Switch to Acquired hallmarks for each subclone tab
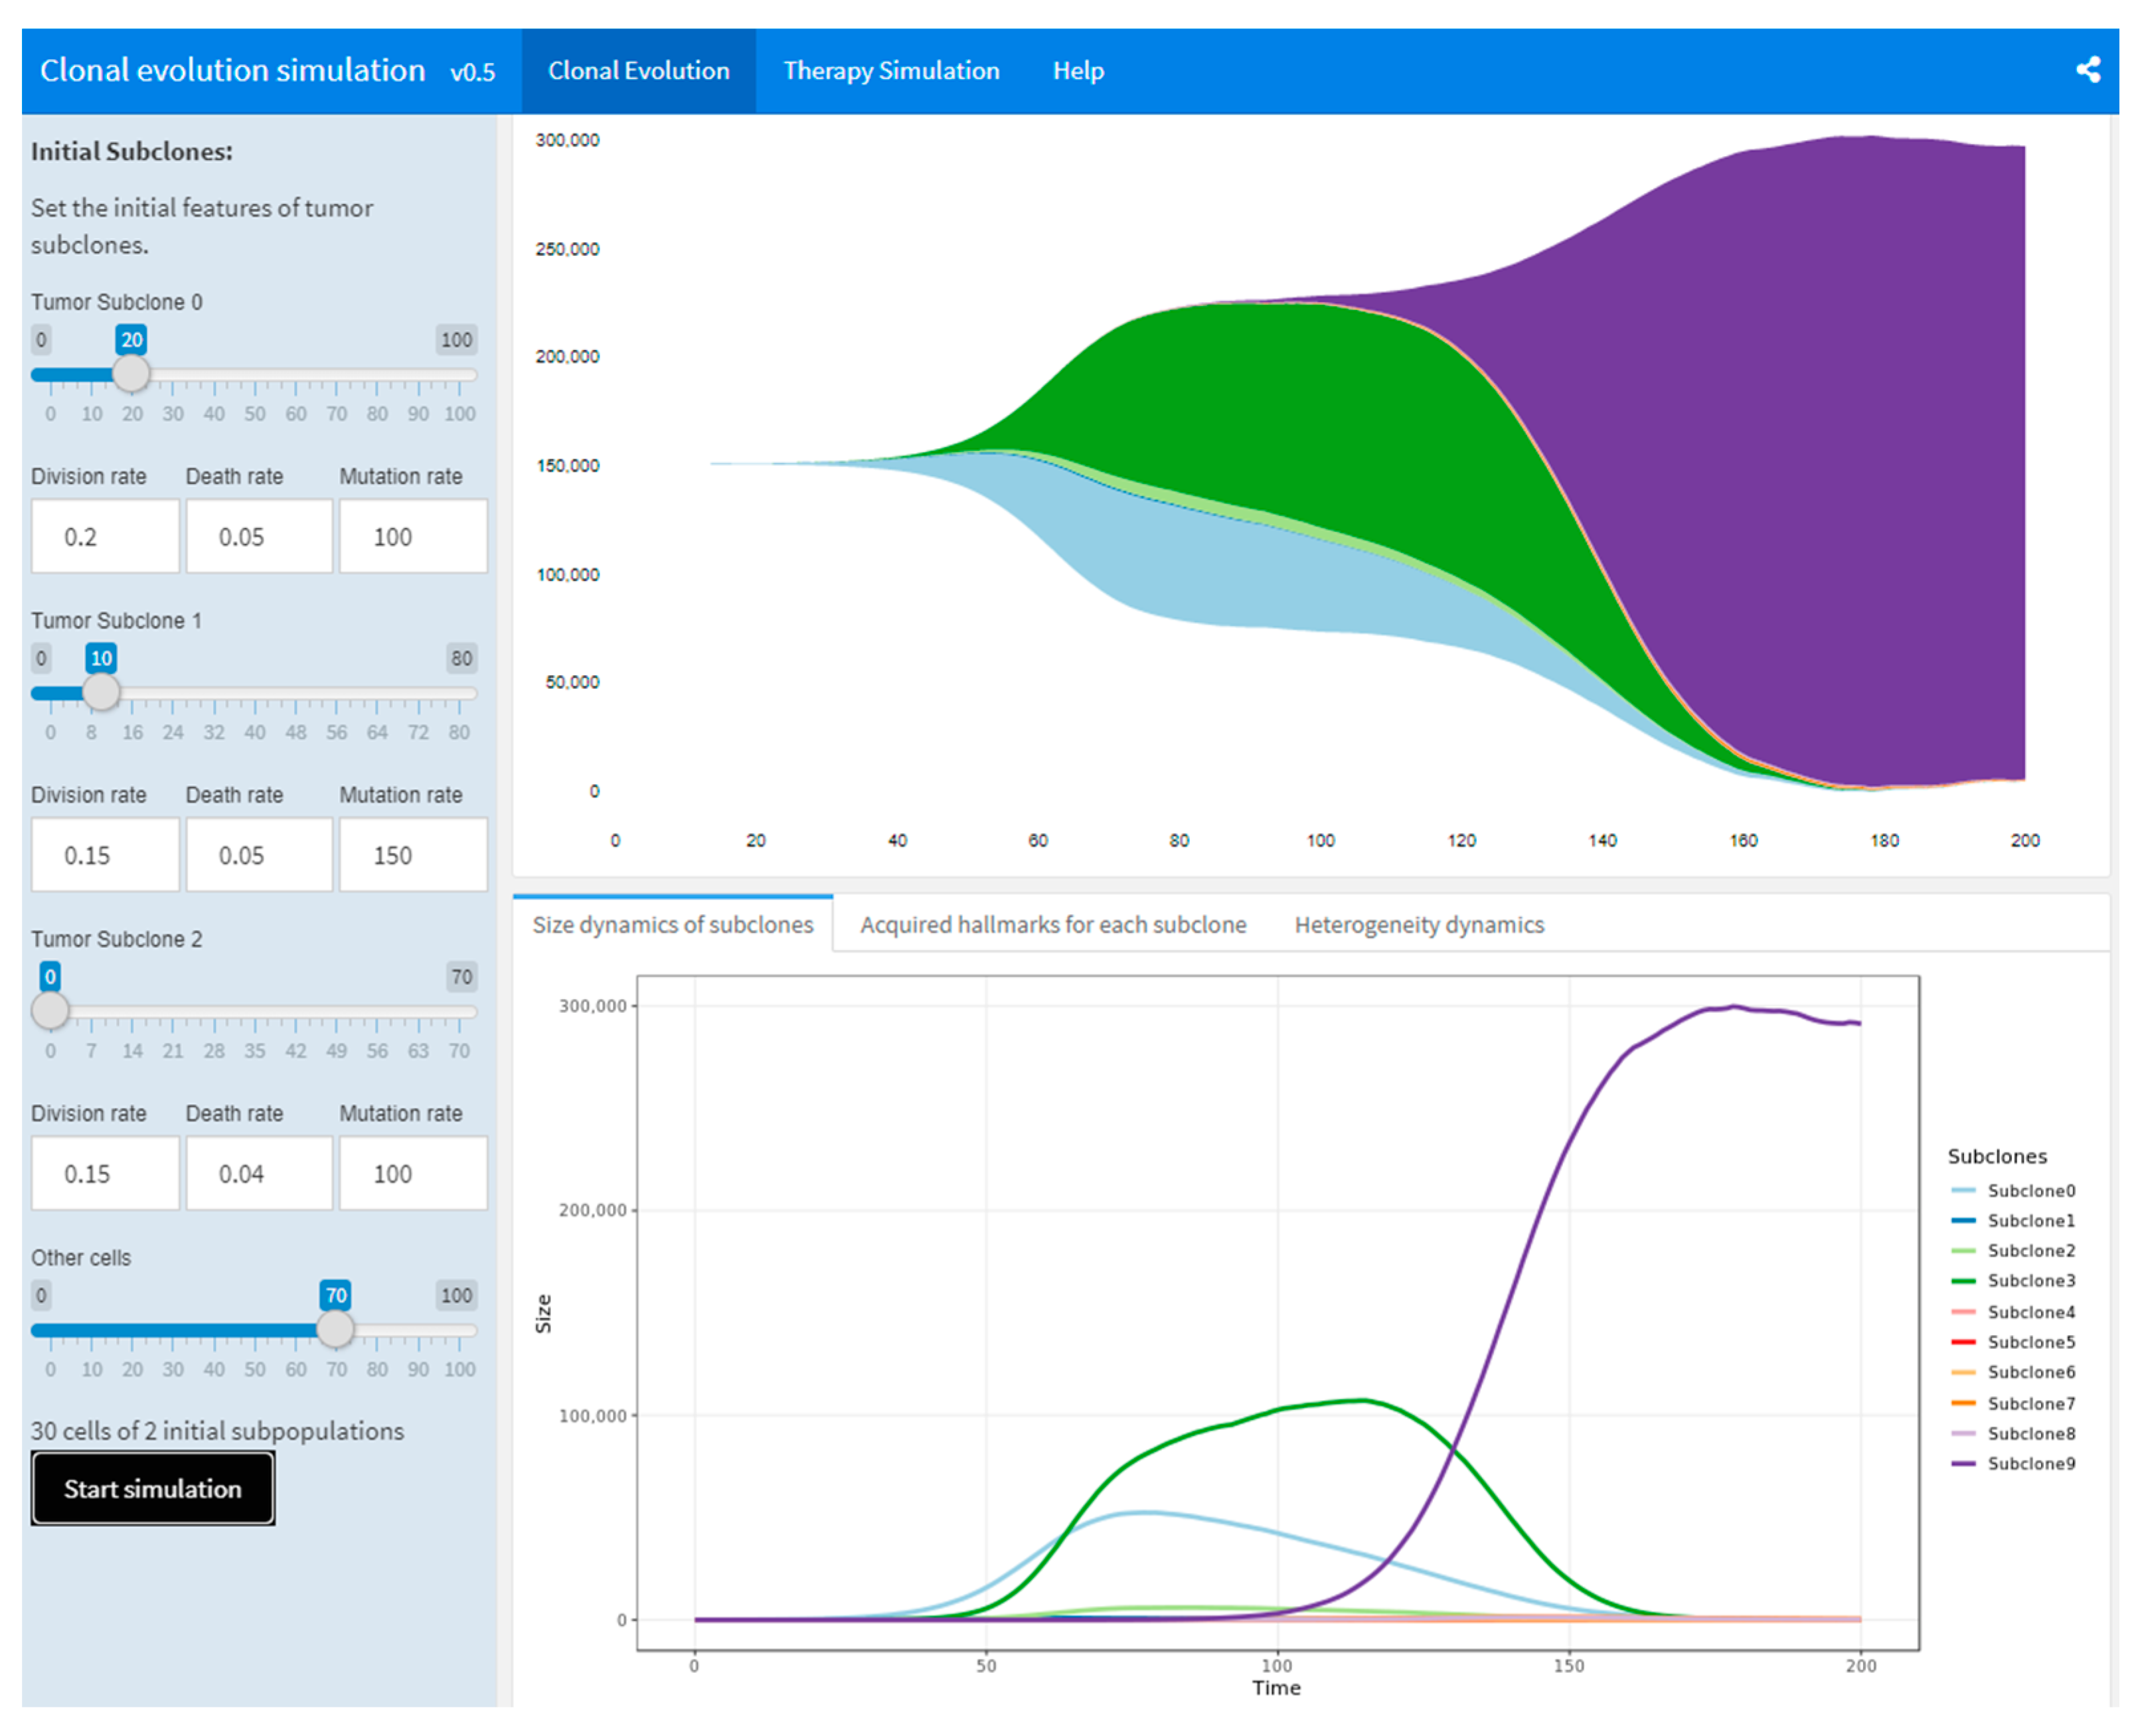 click(x=1052, y=924)
